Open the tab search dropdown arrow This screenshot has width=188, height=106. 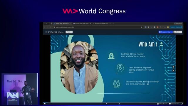51,24
